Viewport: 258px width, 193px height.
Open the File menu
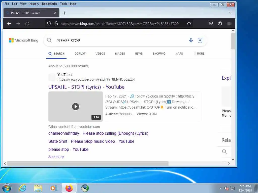[x=7, y=4]
